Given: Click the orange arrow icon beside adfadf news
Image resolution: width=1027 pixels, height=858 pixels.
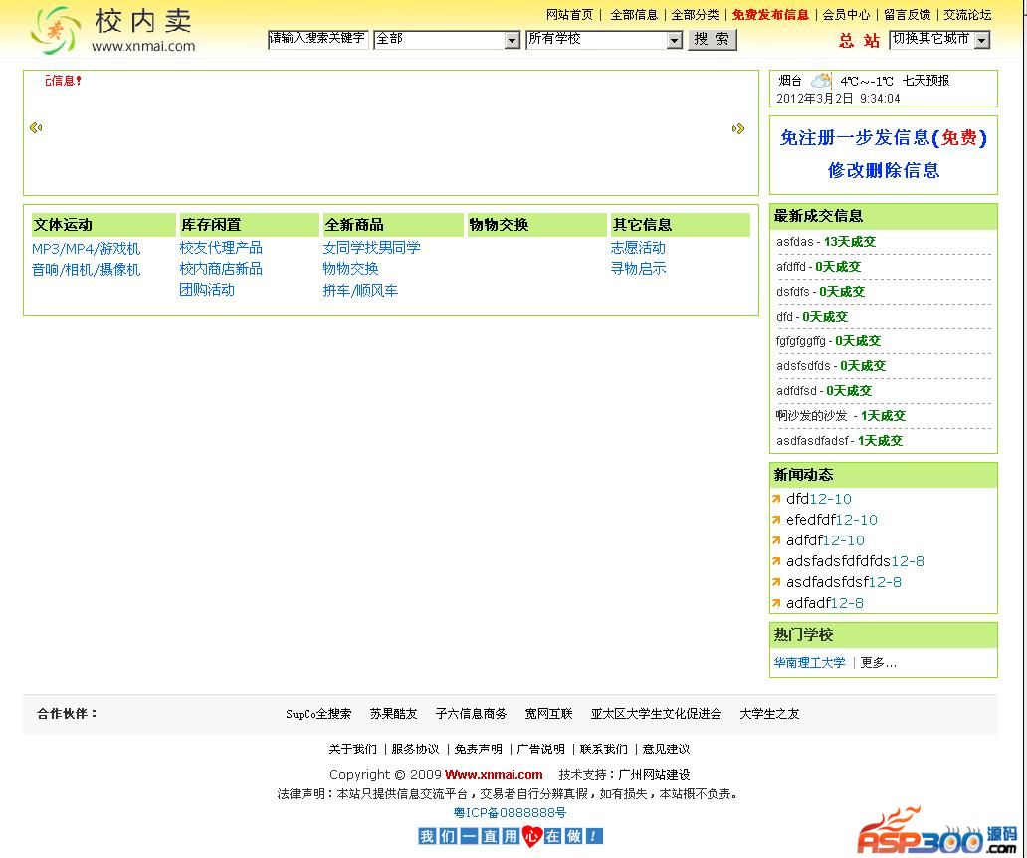Looking at the screenshot, I should point(776,603).
